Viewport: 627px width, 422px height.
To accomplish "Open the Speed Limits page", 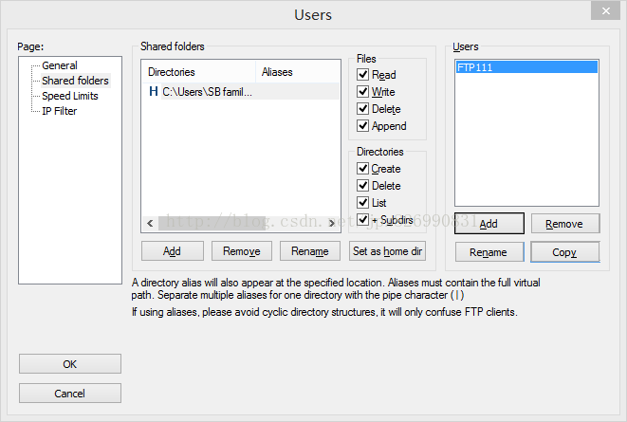I will coord(70,96).
